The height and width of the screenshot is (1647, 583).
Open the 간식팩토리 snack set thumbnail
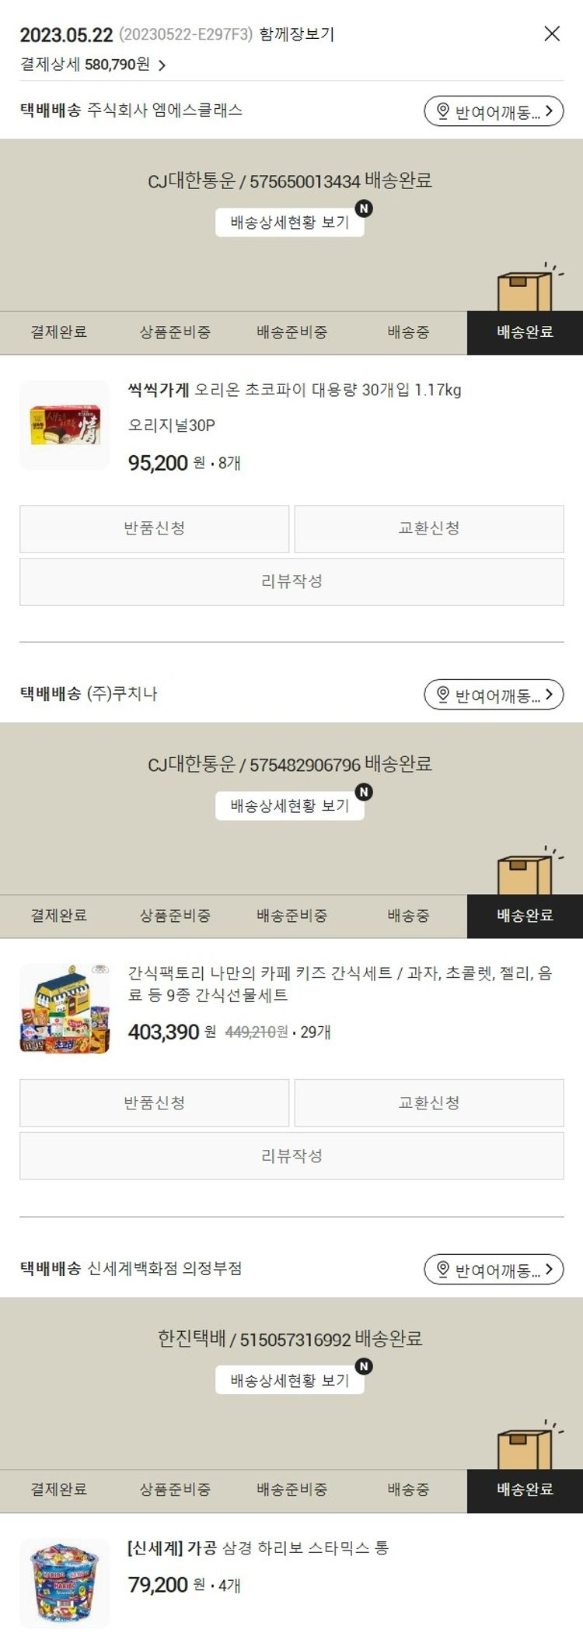tap(65, 1009)
